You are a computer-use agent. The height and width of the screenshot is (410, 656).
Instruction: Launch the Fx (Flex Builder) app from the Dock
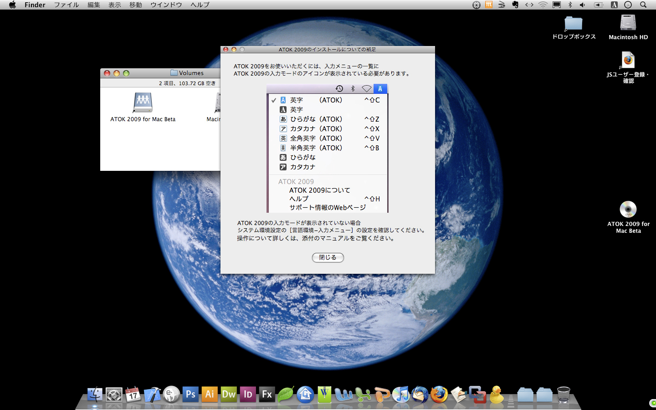267,395
